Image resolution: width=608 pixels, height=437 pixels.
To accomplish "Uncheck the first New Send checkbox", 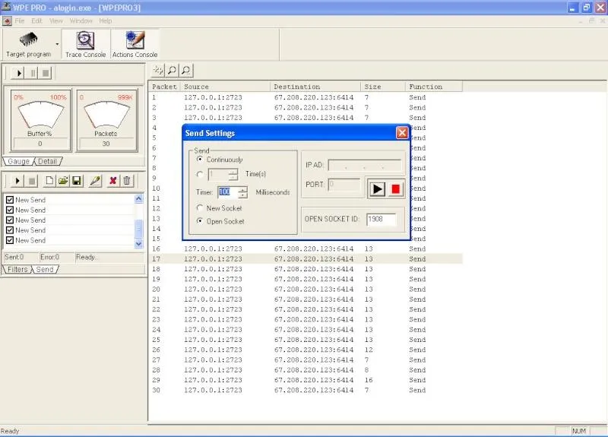I will point(10,200).
